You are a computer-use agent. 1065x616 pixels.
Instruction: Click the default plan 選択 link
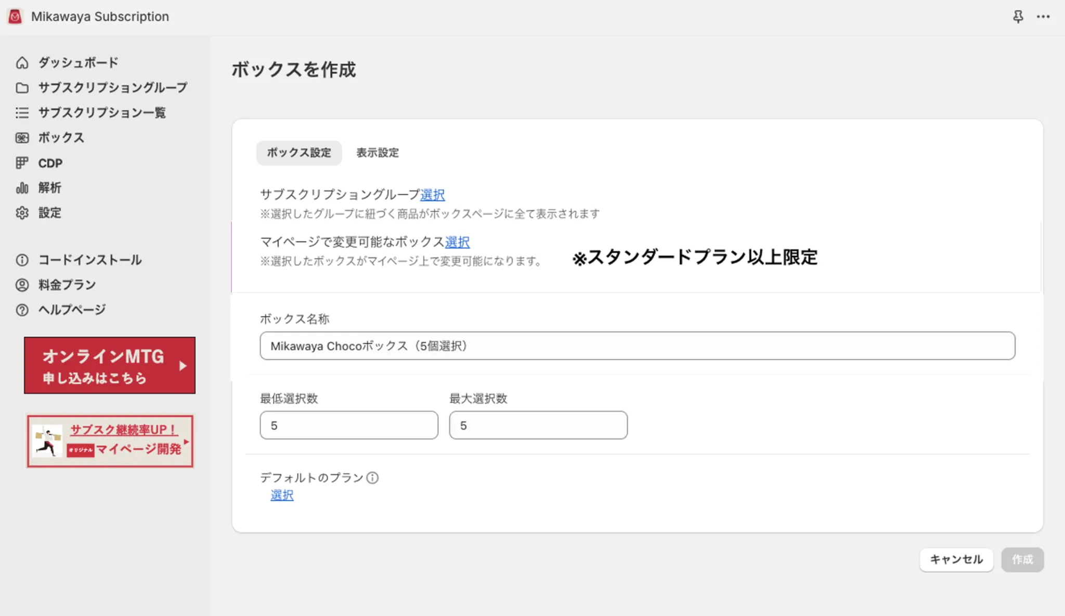[282, 496]
